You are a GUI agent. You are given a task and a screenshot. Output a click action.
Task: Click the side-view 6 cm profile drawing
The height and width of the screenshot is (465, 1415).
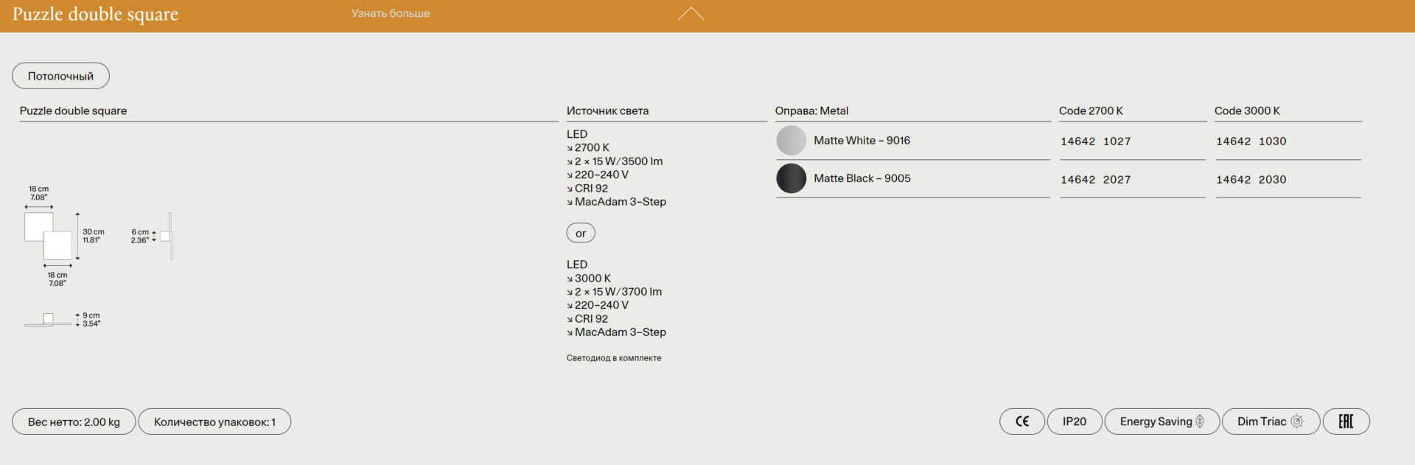tap(167, 237)
